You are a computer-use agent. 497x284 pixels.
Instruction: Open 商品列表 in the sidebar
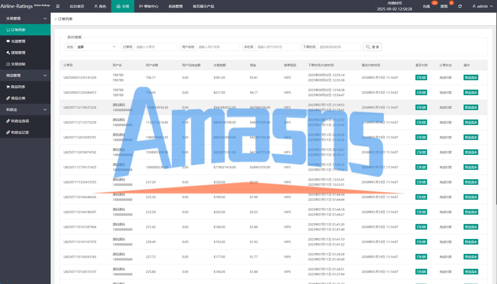click(x=18, y=87)
